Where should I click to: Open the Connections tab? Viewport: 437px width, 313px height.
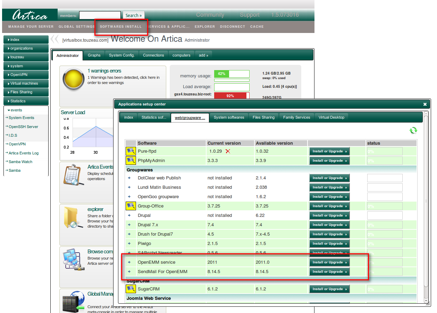[x=153, y=55]
